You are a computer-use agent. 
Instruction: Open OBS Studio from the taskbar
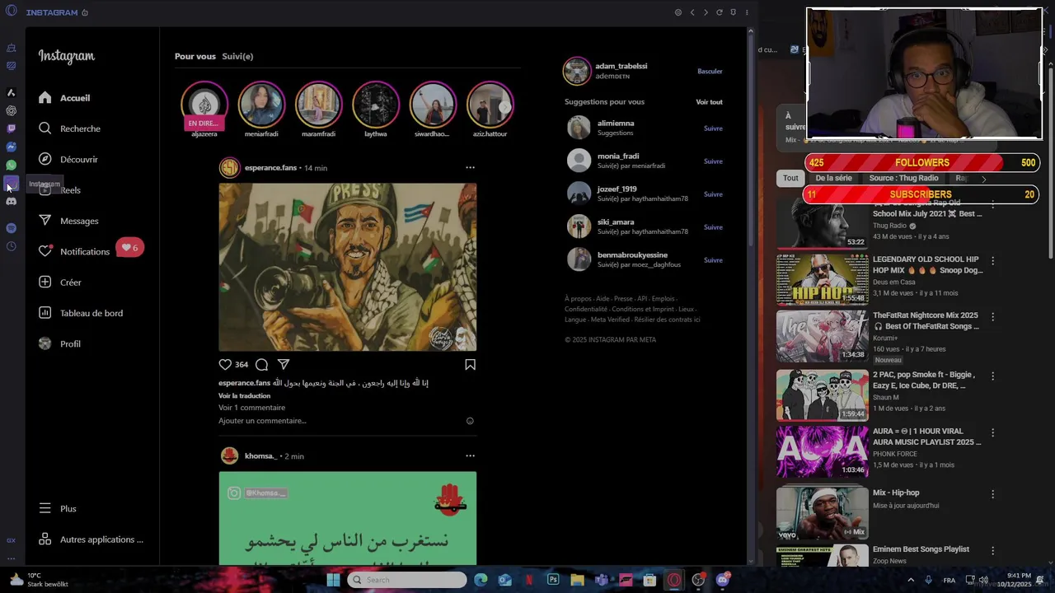[698, 580]
